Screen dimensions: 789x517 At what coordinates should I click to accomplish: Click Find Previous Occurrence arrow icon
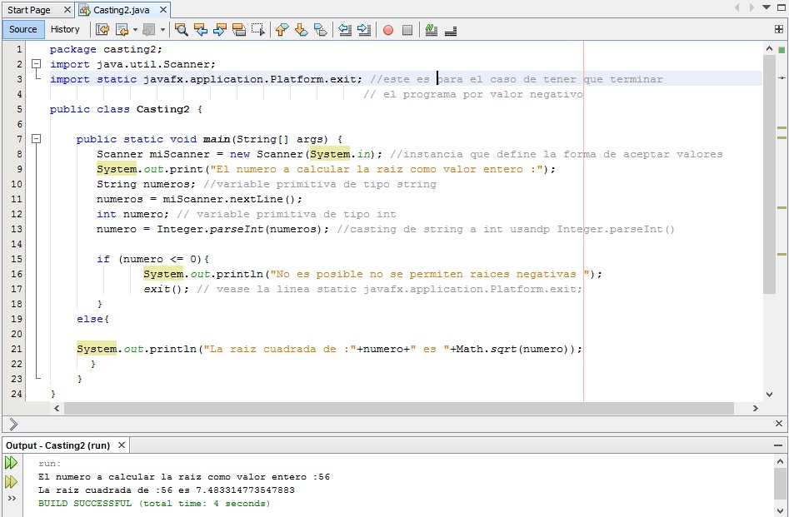click(201, 30)
